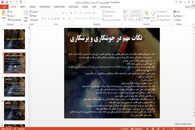The height and width of the screenshot is (130, 195).
Task: Open font size combo box
Action: click(x=59, y=13)
